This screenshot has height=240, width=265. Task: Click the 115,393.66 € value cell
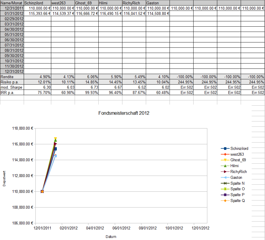click(x=37, y=13)
